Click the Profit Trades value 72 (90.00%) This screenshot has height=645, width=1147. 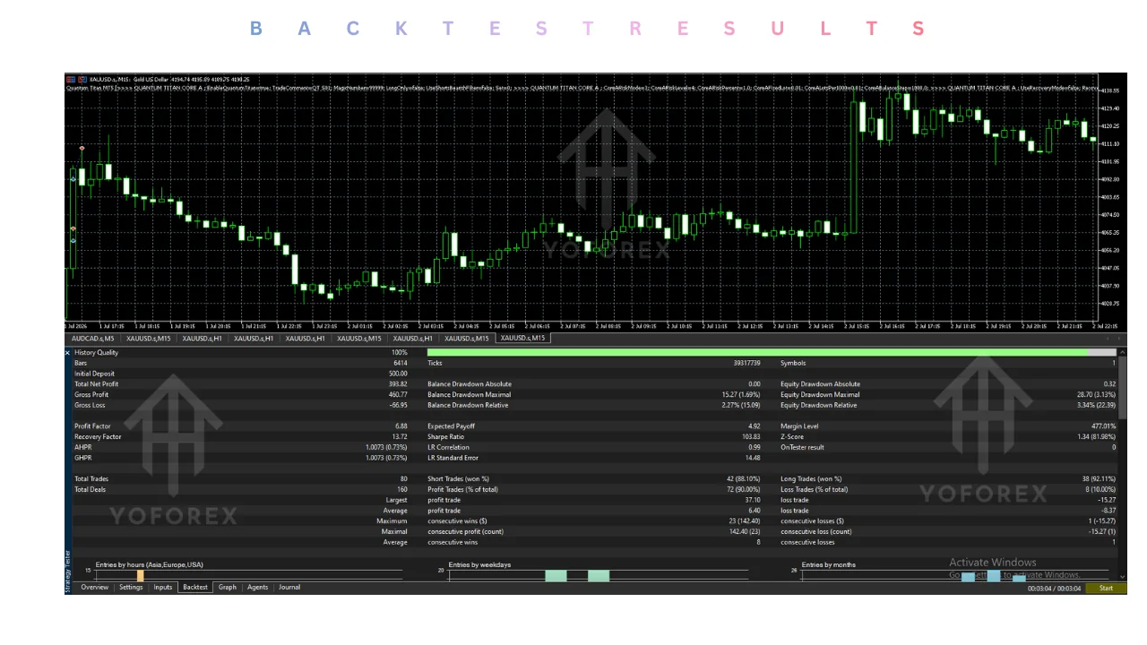click(744, 490)
